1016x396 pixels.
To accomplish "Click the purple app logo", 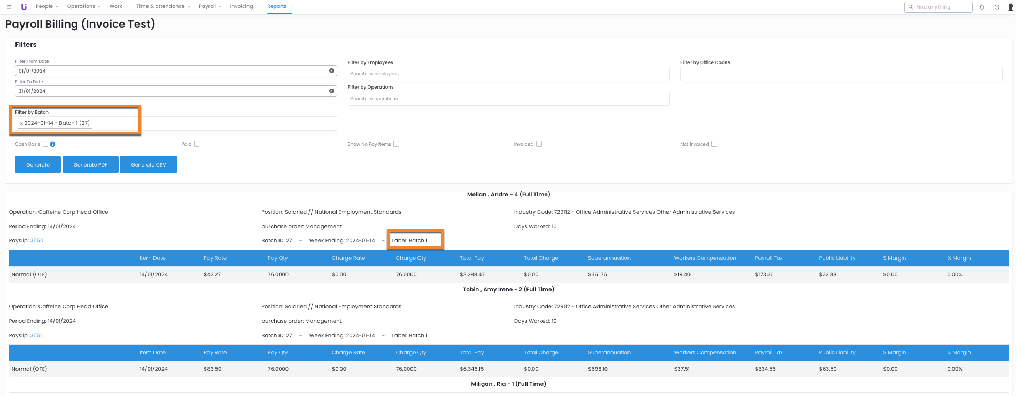I will (x=24, y=7).
